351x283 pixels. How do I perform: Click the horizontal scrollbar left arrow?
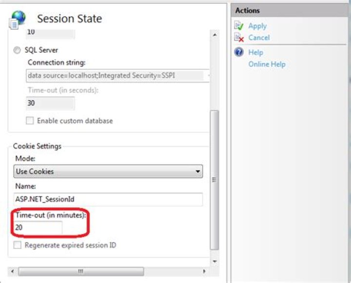(13, 271)
